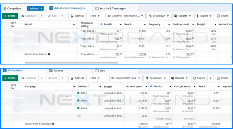The width and height of the screenshot is (233, 129).
Task: Click the Charts icon in the top toolbar
Action: tap(218, 16)
